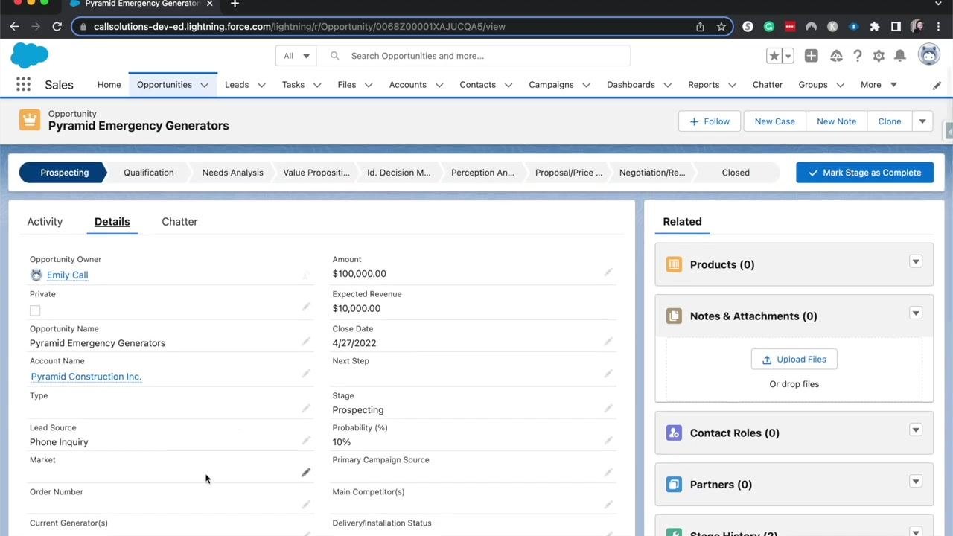Image resolution: width=953 pixels, height=536 pixels.
Task: Edit the Amount field pencil icon
Action: pos(608,272)
